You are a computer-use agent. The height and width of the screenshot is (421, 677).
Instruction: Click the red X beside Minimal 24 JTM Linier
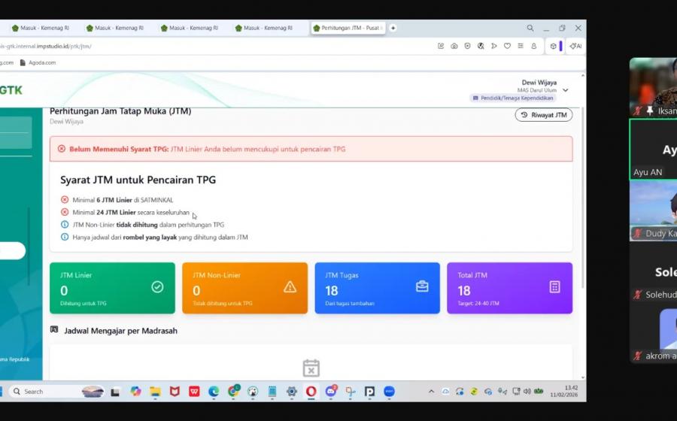click(x=65, y=212)
